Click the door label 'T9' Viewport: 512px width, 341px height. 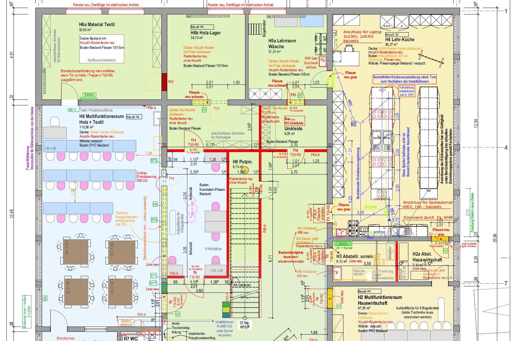195,273
